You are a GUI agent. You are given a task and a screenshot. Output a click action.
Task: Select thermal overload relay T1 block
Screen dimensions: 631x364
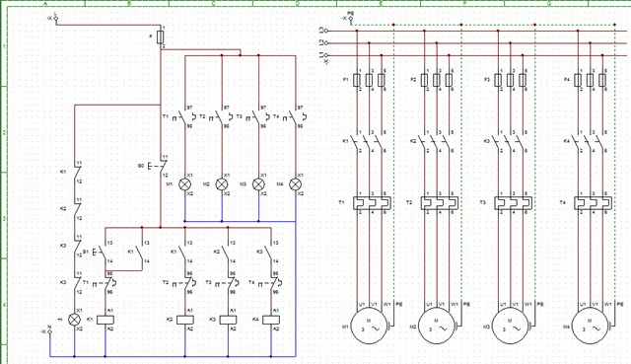coord(372,202)
